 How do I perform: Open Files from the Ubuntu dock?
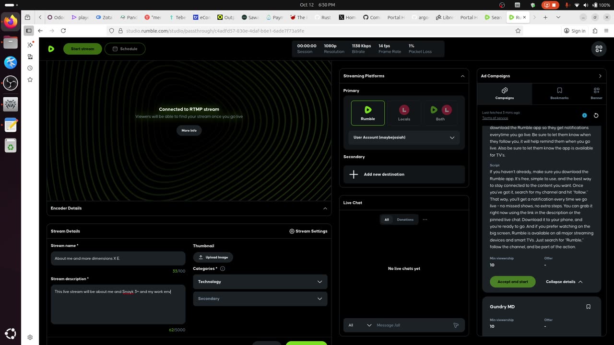pyautogui.click(x=11, y=42)
